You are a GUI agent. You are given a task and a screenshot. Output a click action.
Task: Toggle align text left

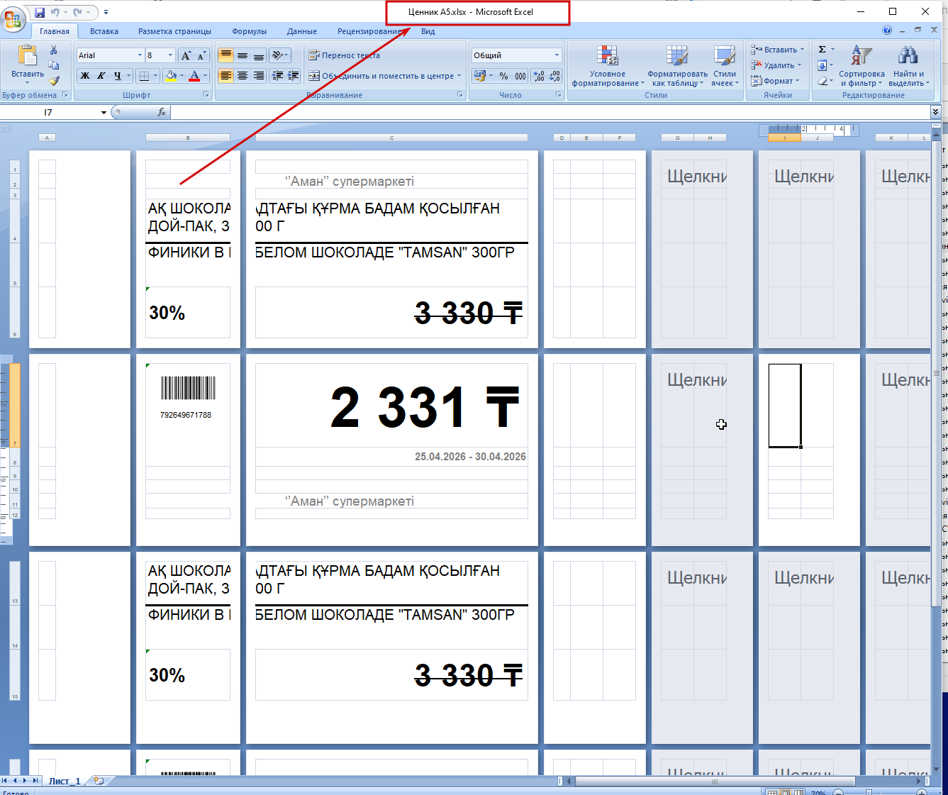click(226, 76)
